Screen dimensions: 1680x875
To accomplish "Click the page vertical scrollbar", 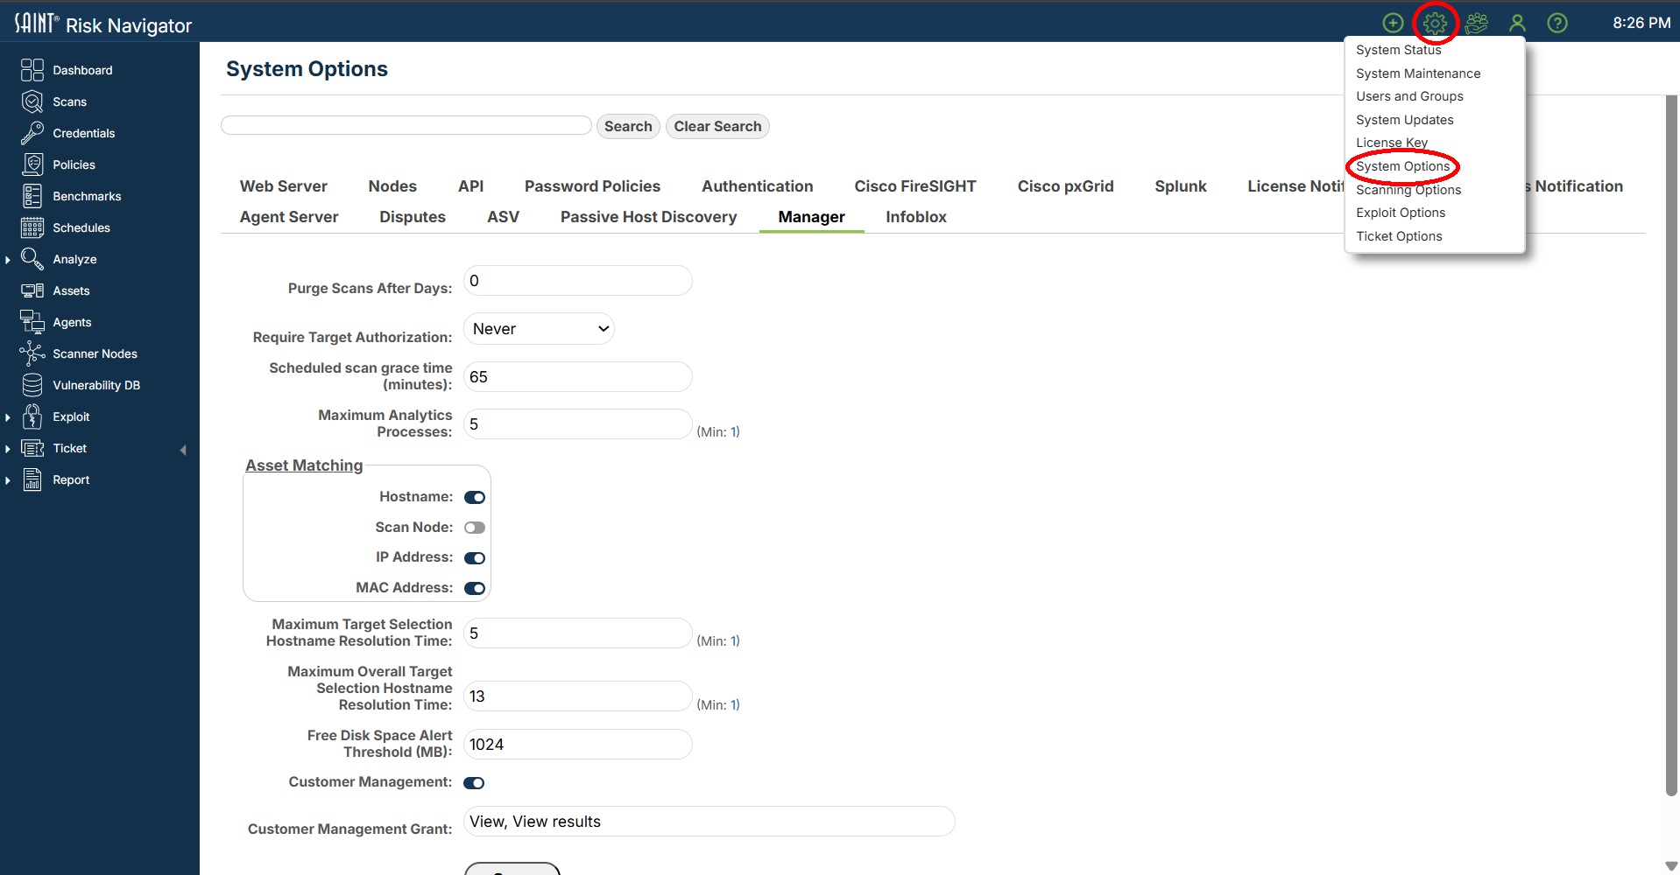I will tap(1671, 446).
